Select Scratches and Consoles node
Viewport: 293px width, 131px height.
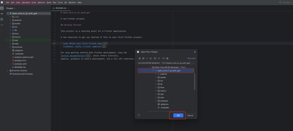(x=22, y=74)
